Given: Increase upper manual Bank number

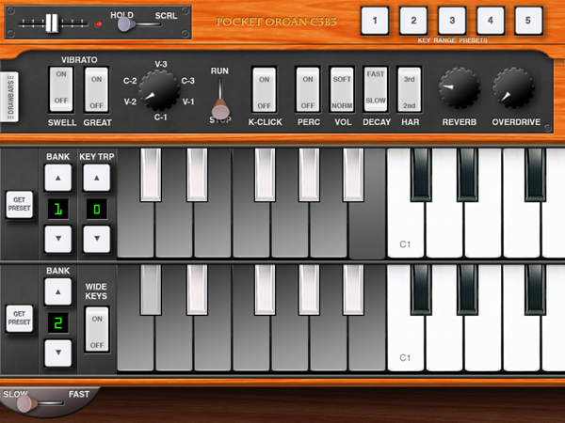Looking at the screenshot, I should point(58,178).
